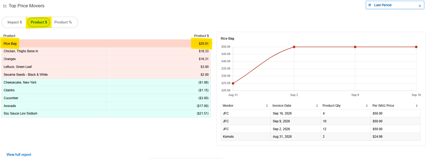Viewport: 427px width, 159px height.
Task: Click the Product Qty column header
Action: 331,106
